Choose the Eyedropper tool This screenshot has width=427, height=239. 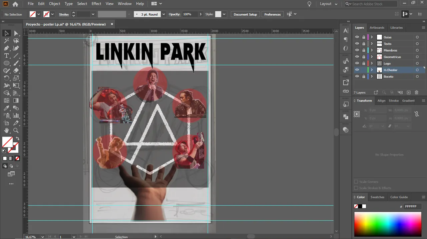(6, 108)
